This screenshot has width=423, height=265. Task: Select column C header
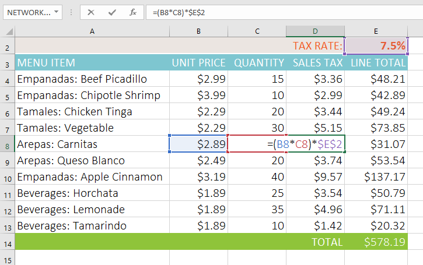tap(257, 31)
